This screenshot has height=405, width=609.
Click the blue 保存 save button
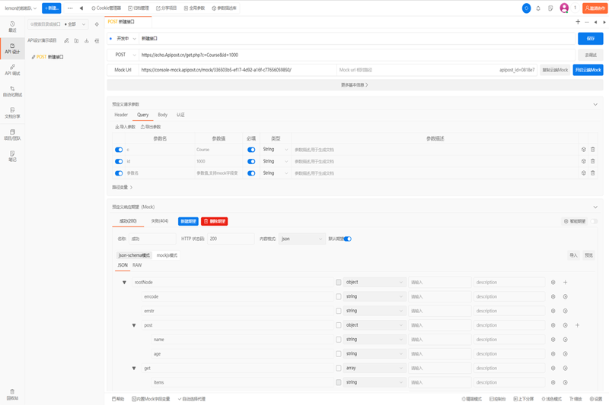point(591,38)
